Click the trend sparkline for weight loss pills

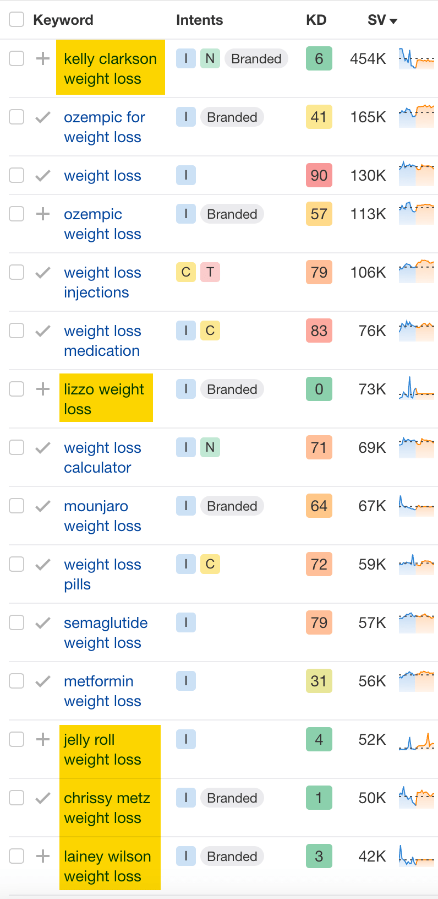(417, 564)
